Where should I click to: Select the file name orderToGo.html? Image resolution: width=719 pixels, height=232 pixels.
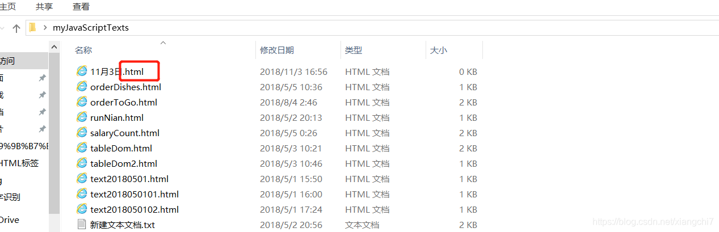coord(124,102)
